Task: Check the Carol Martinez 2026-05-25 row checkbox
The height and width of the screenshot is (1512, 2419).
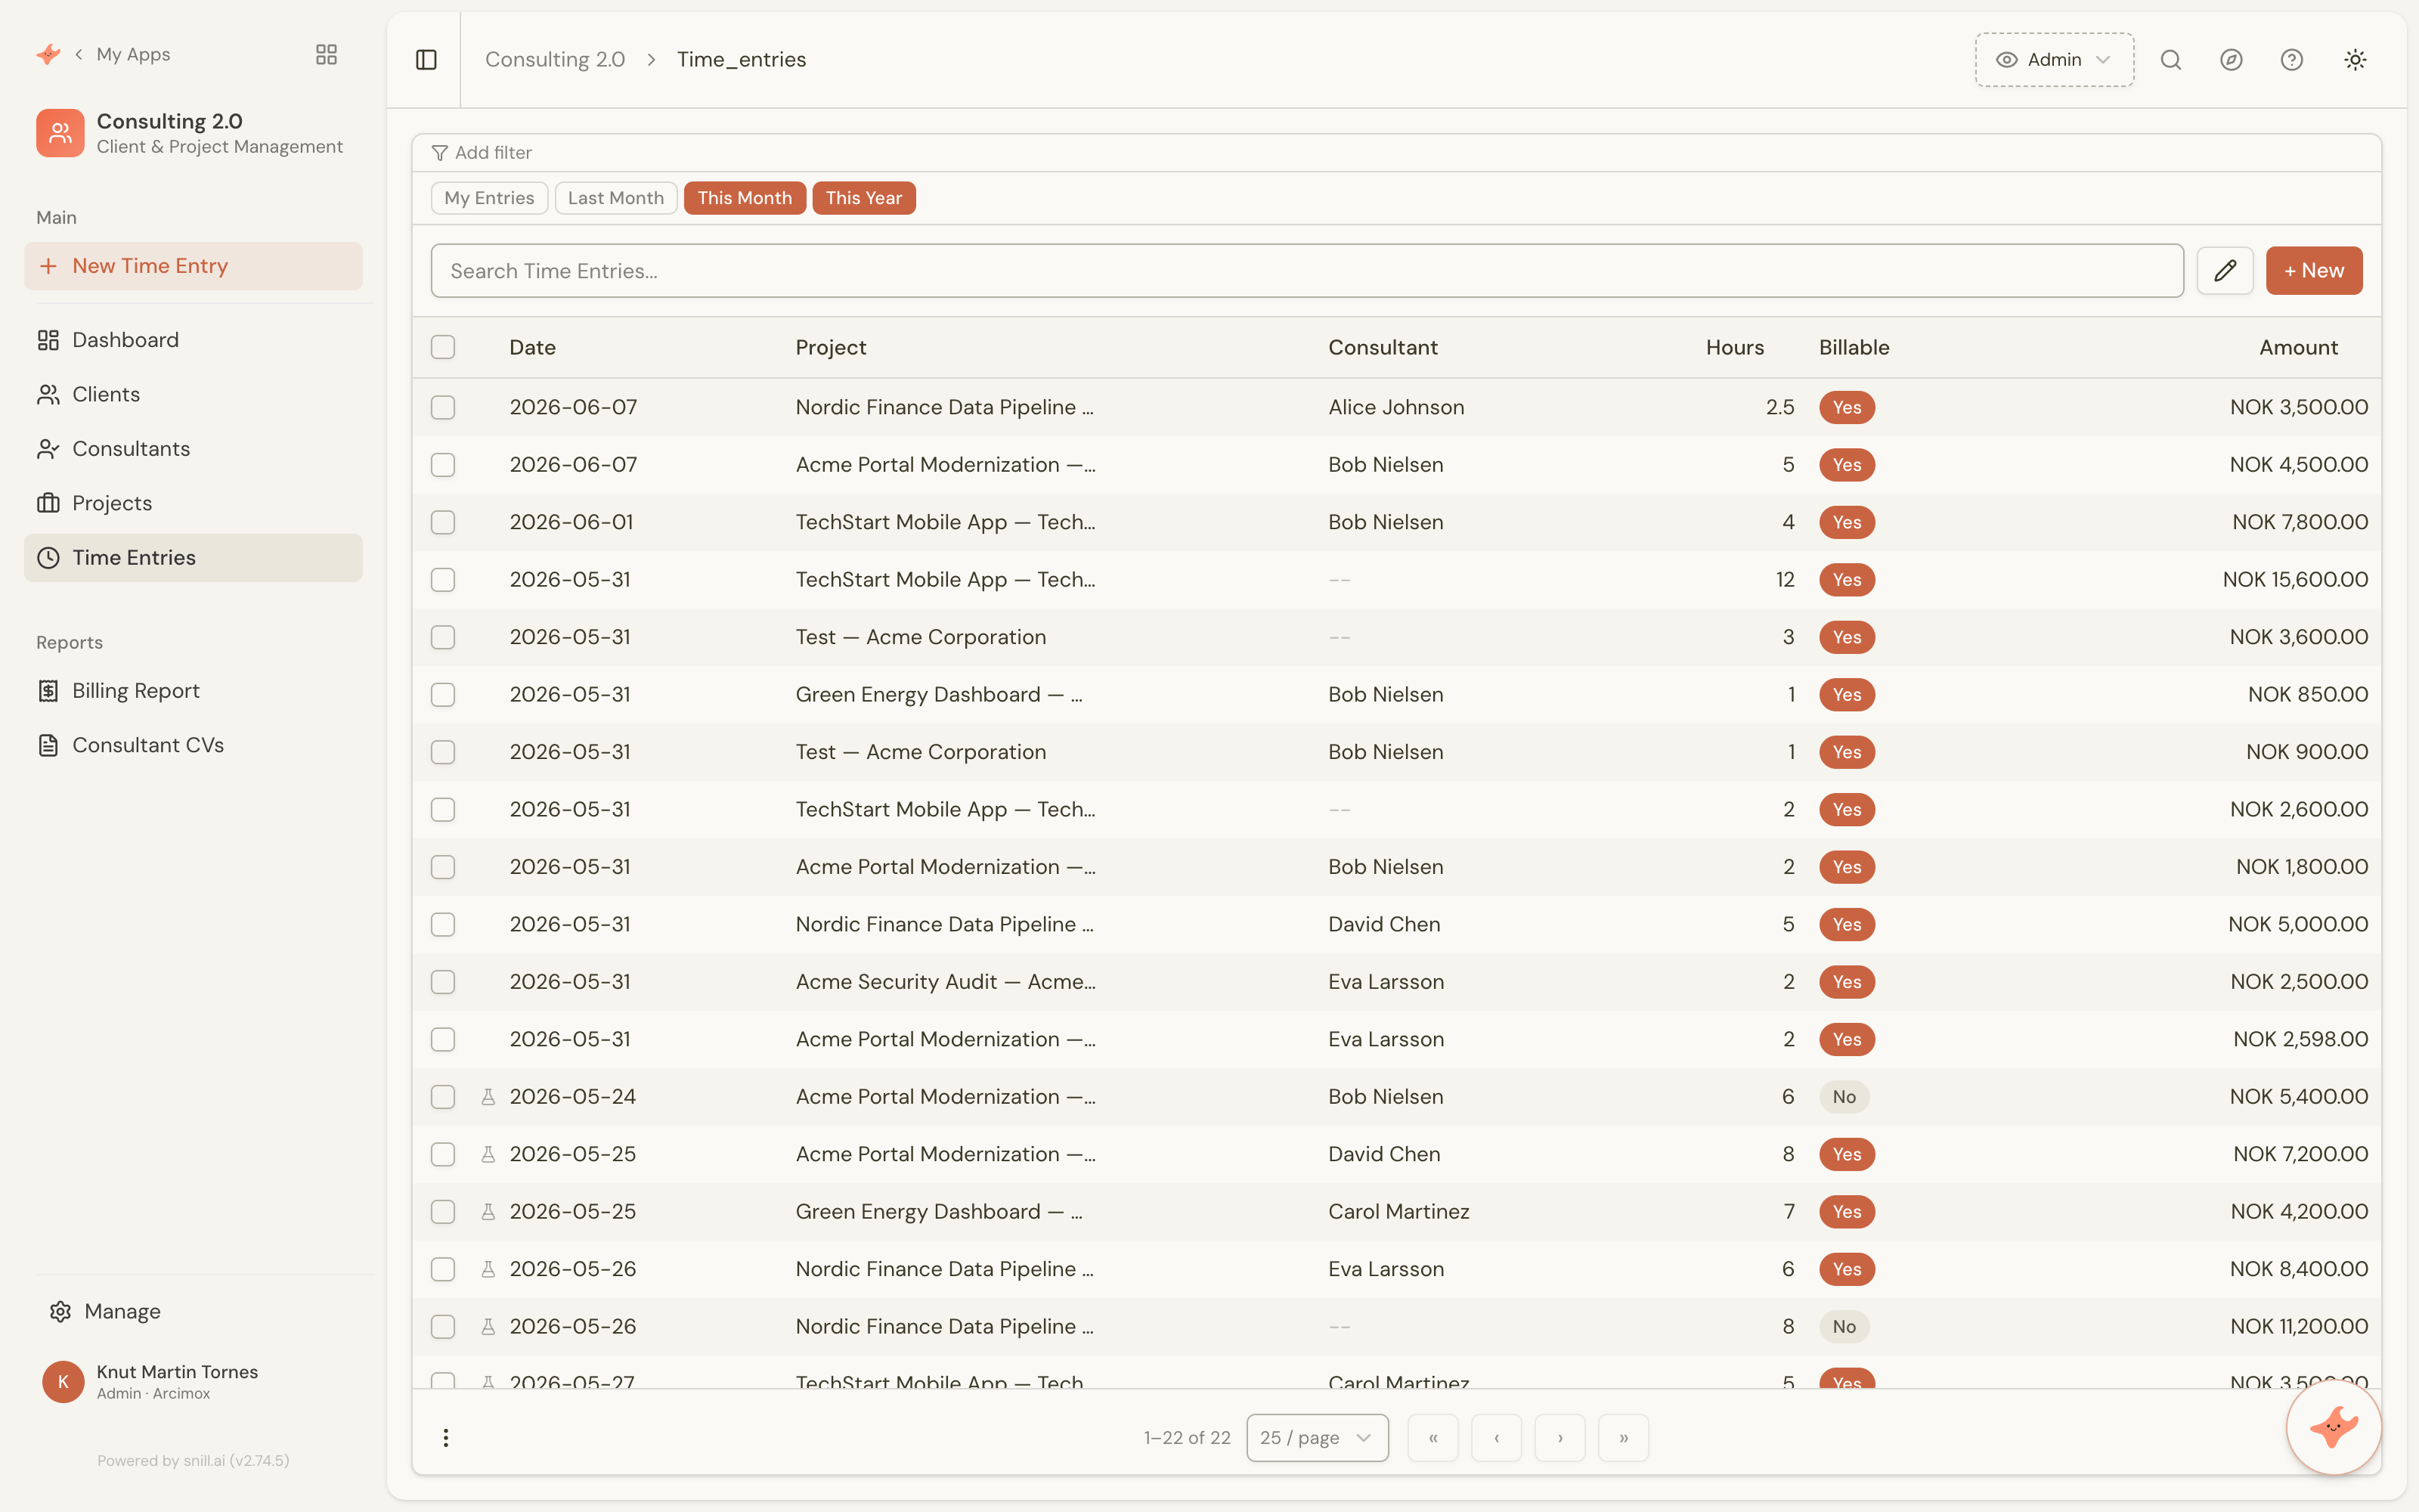Action: (443, 1212)
